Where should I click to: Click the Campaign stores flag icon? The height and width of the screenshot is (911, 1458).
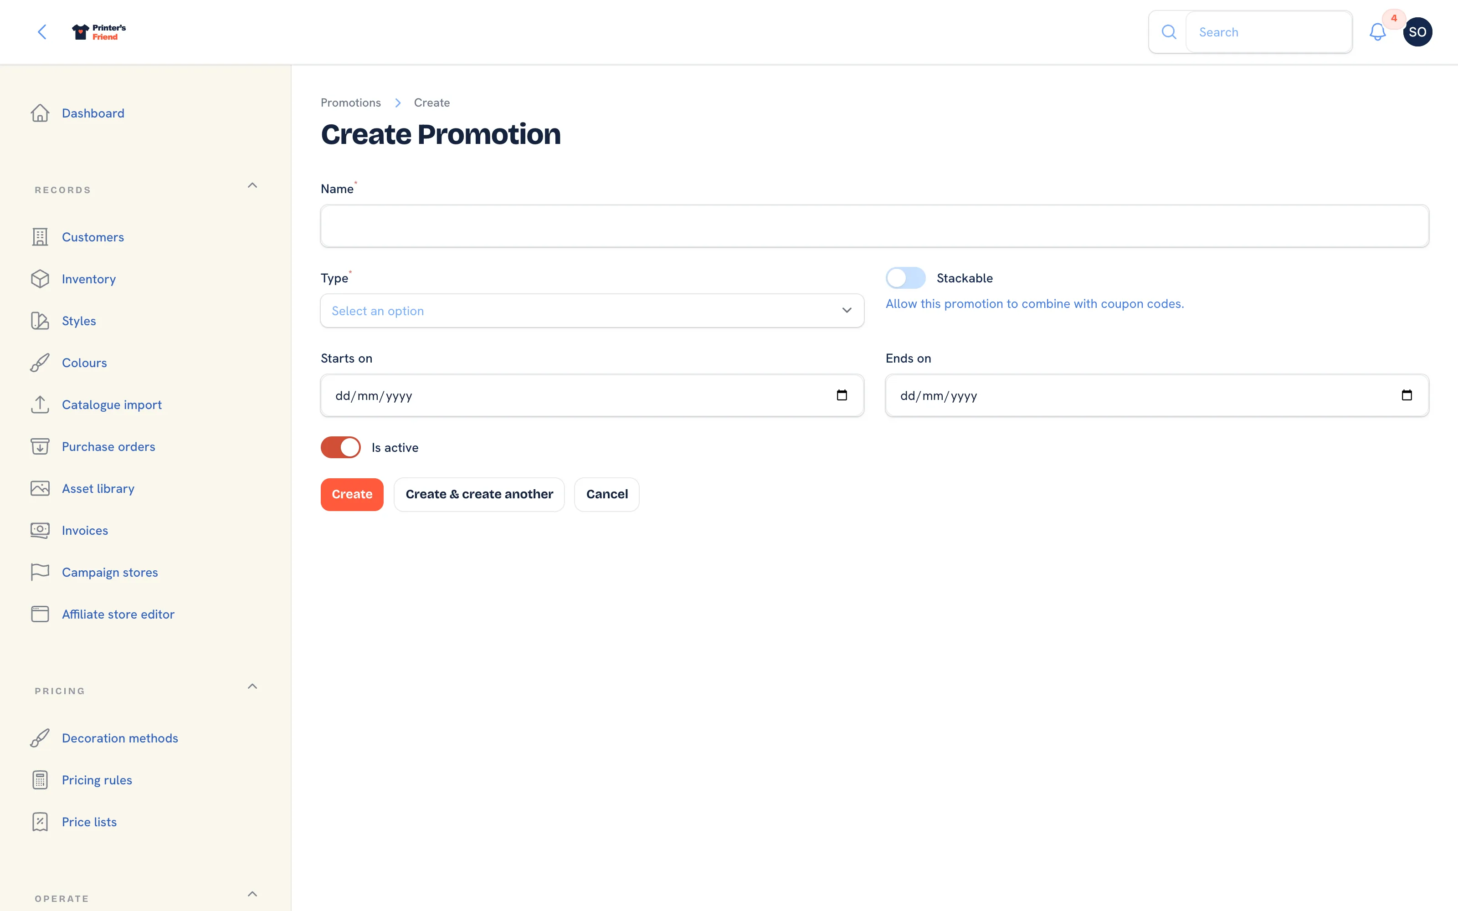pos(41,572)
